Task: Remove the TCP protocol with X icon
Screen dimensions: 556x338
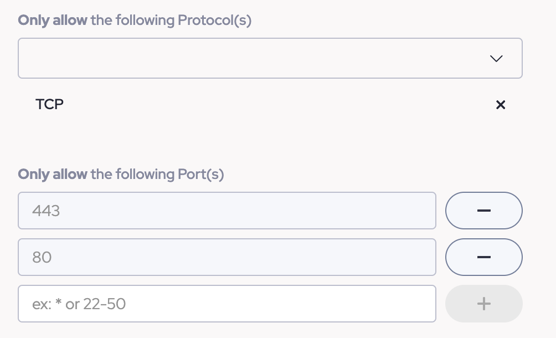Action: coord(500,105)
